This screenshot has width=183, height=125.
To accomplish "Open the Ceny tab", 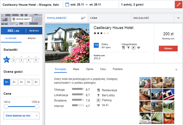I will (x=103, y=69).
